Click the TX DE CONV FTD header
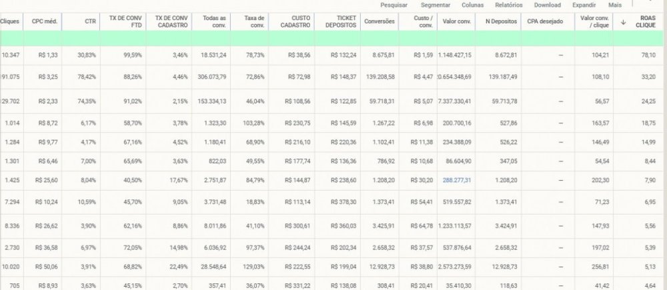This screenshot has width=667, height=290. pos(125,22)
